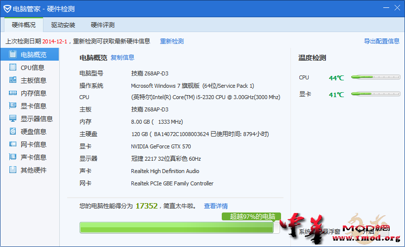Image resolution: width=405 pixels, height=247 pixels.
Task: Open the 电脑概览 overview sidebar item
Action: click(30, 55)
